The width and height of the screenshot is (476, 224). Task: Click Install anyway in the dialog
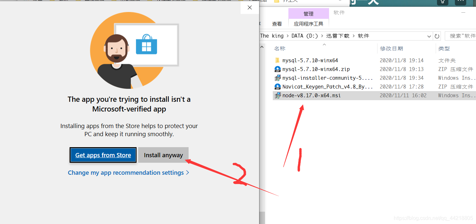[x=163, y=155]
